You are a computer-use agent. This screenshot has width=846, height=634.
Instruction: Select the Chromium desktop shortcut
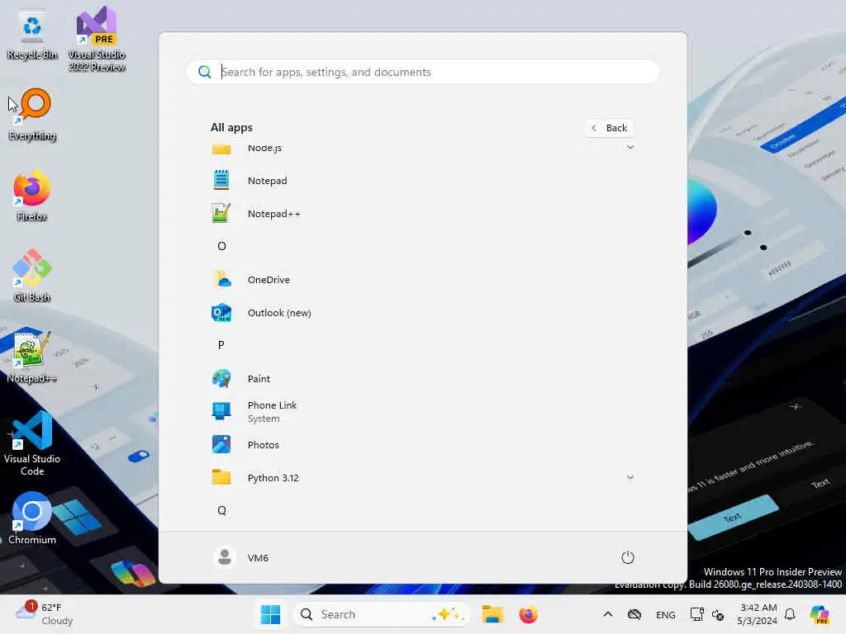pos(32,518)
